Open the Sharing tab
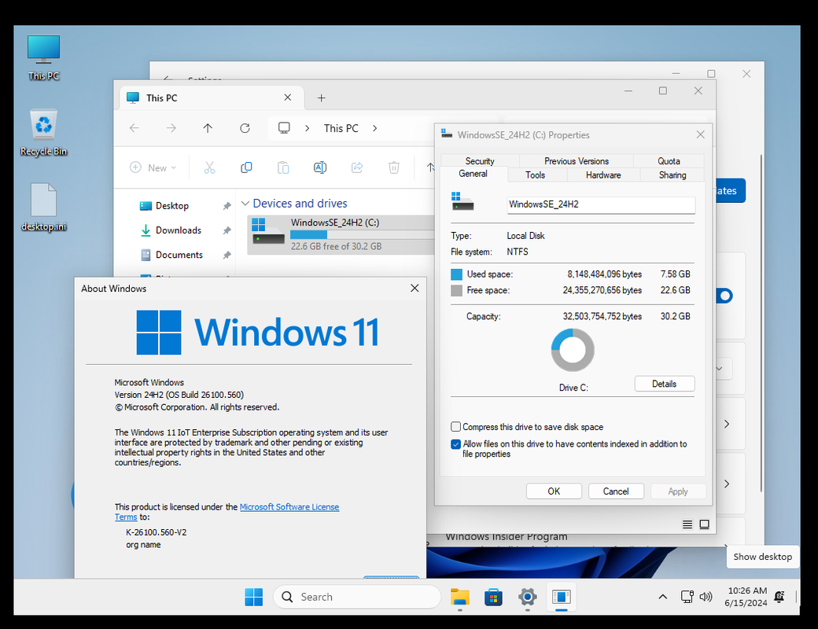Image resolution: width=818 pixels, height=629 pixels. point(672,175)
